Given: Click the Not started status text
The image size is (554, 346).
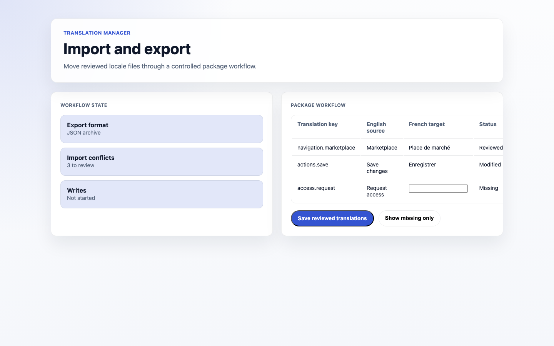Looking at the screenshot, I should pyautogui.click(x=81, y=198).
